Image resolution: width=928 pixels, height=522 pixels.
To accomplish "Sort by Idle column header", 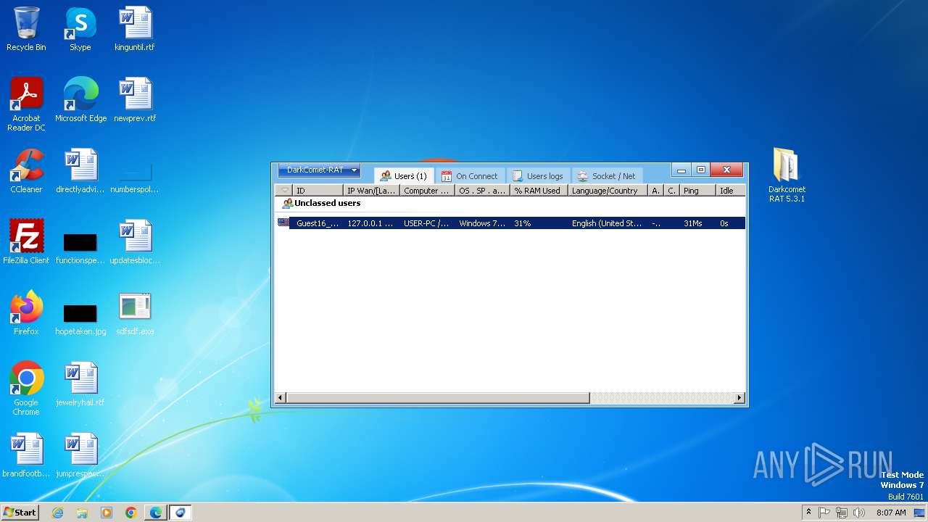I will tap(730, 191).
